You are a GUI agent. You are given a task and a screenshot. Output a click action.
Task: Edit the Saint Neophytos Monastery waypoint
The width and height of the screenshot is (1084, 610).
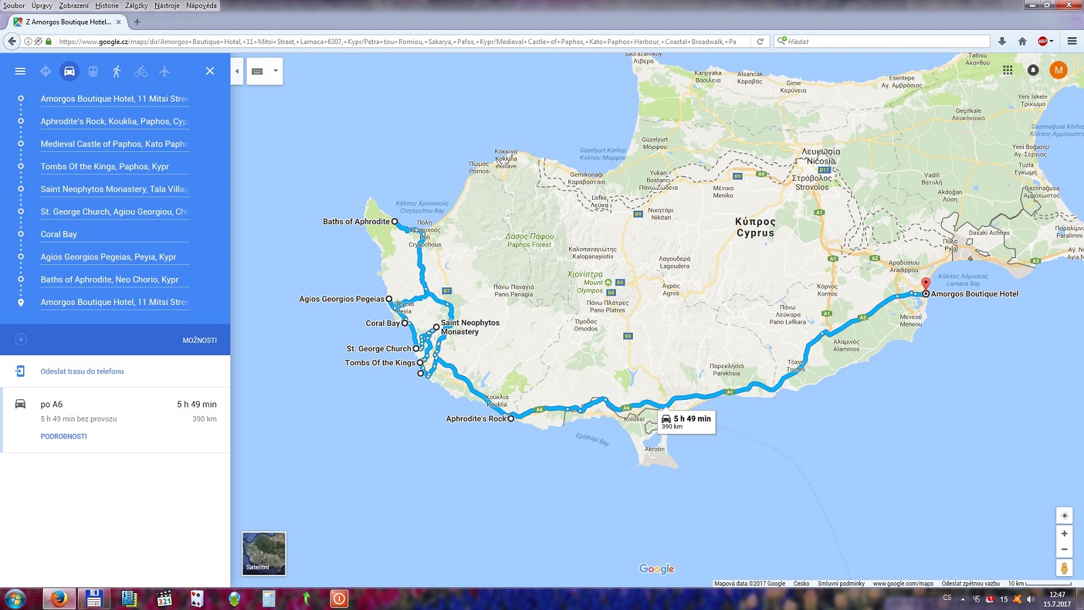[x=114, y=189]
